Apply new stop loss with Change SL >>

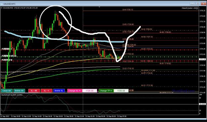pos(75,91)
